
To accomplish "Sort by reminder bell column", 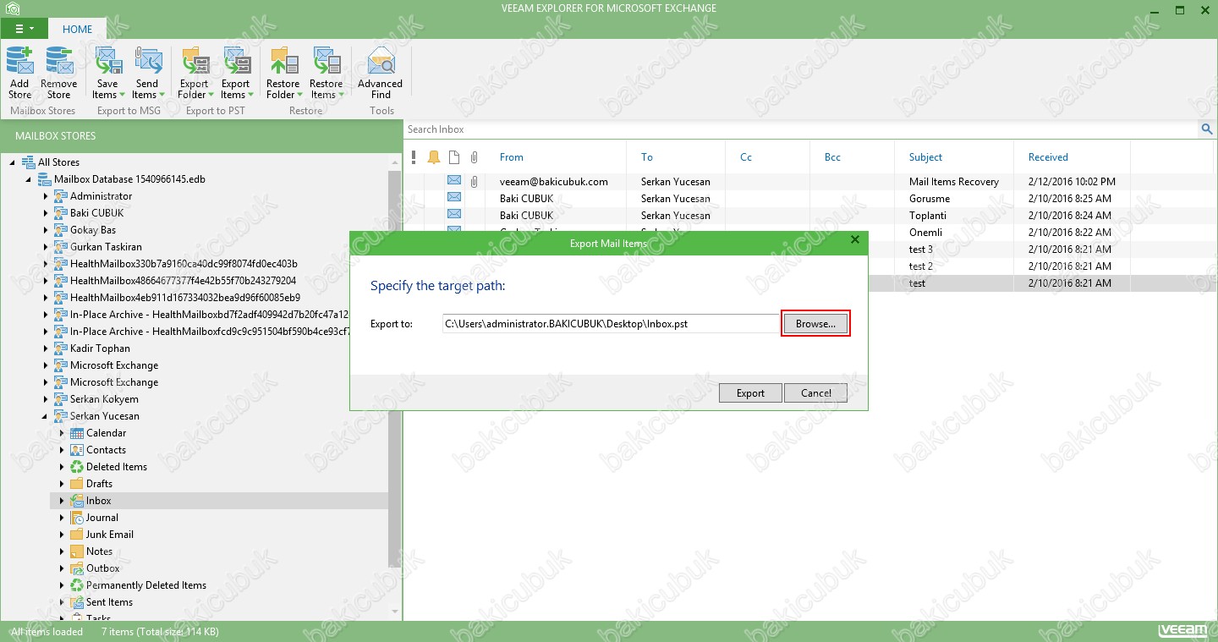I will click(x=434, y=157).
